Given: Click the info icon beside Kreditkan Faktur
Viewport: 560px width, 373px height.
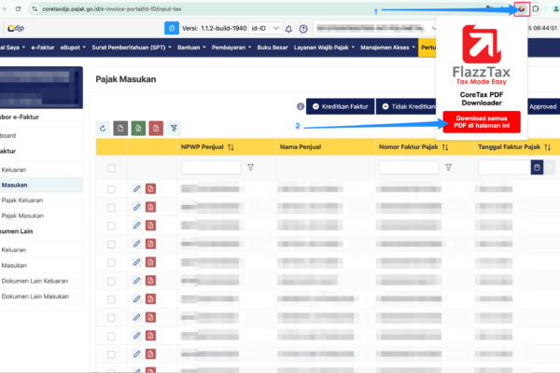Looking at the screenshot, I should click(301, 106).
